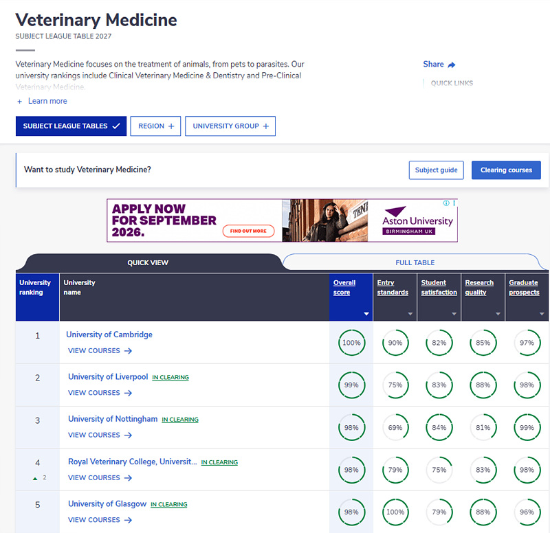Click the ad info icon on Aston banner
Image resolution: width=550 pixels, height=533 pixels.
click(x=446, y=203)
